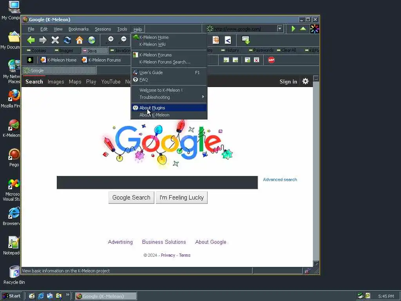401x301 pixels.
Task: Click the Business Solutions link
Action: click(x=164, y=242)
